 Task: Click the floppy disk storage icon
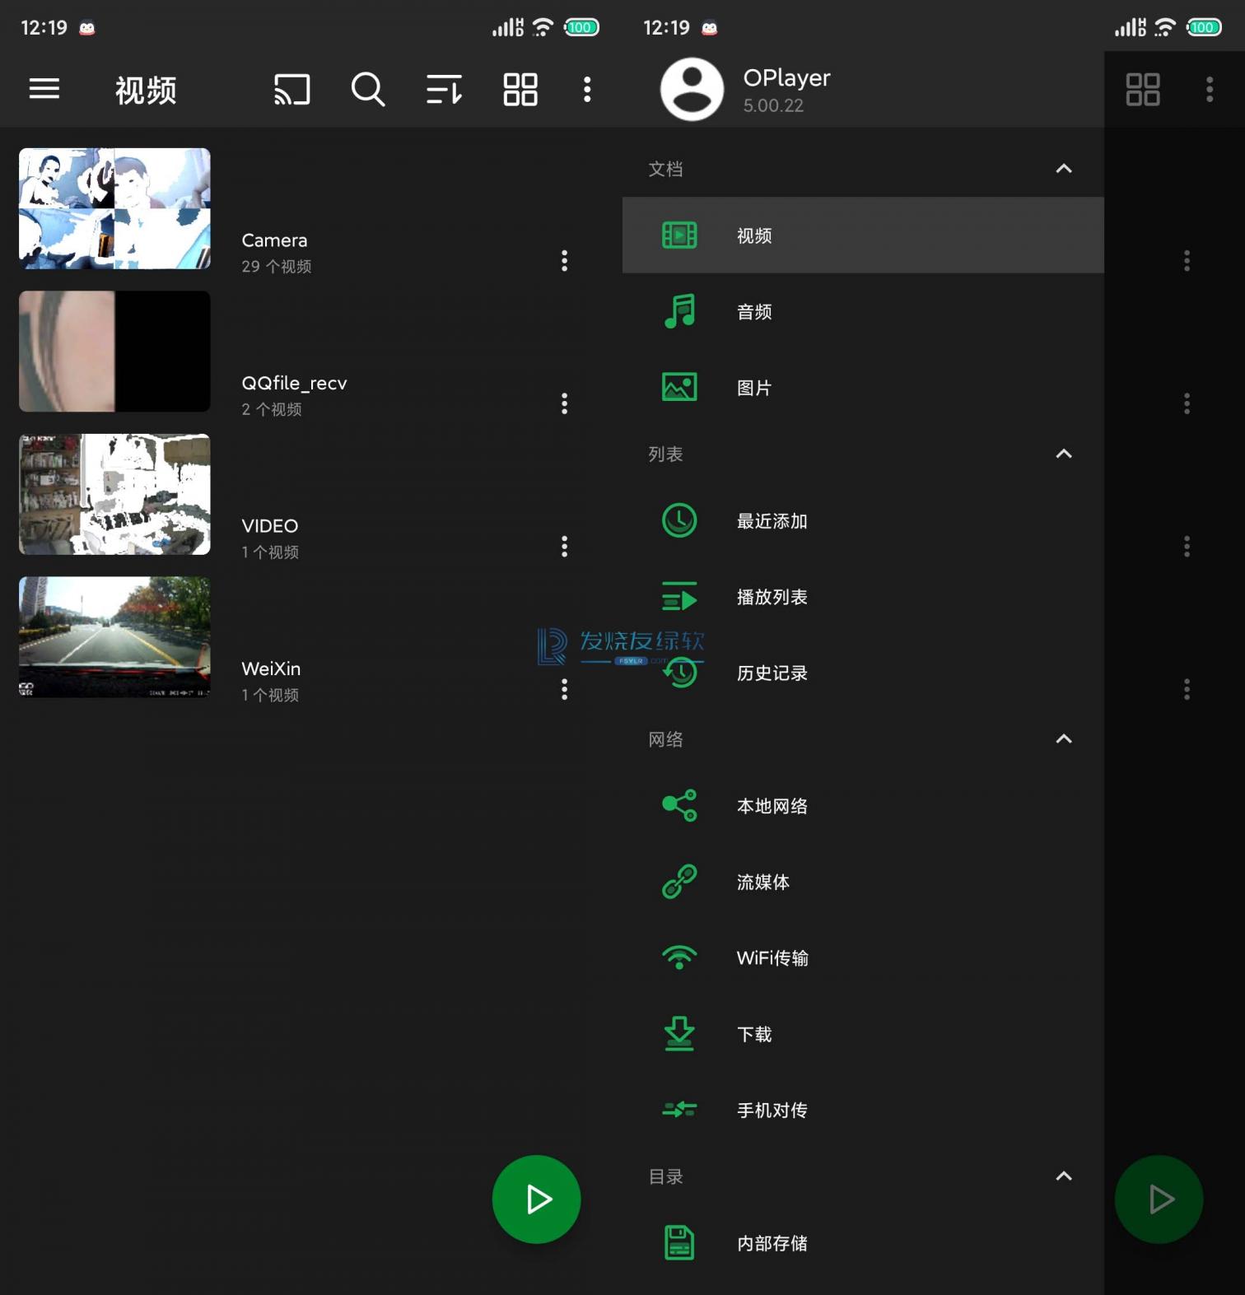[679, 1243]
